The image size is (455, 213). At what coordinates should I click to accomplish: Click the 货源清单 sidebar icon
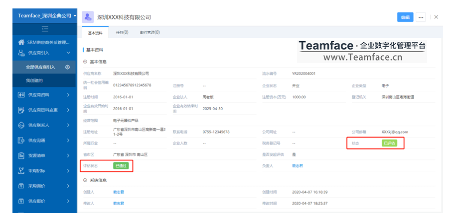(21, 155)
